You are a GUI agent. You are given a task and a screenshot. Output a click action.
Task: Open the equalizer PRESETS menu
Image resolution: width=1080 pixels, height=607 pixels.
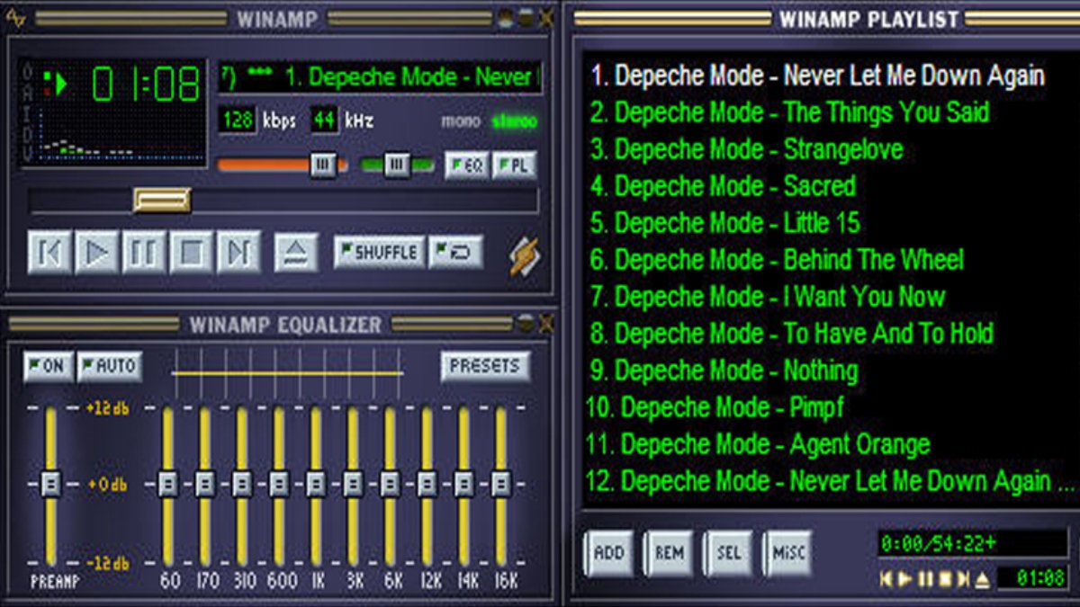pos(484,366)
